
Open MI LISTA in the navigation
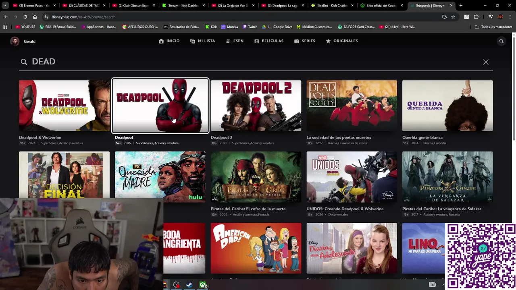pos(203,41)
